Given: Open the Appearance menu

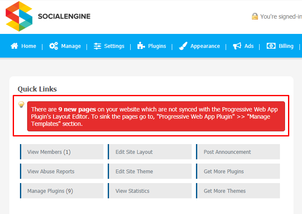Looking at the screenshot, I should pyautogui.click(x=199, y=46).
